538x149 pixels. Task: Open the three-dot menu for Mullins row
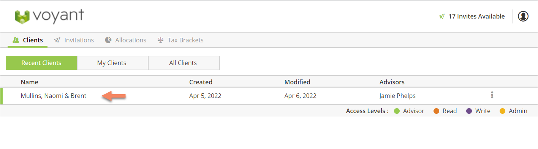pos(492,95)
